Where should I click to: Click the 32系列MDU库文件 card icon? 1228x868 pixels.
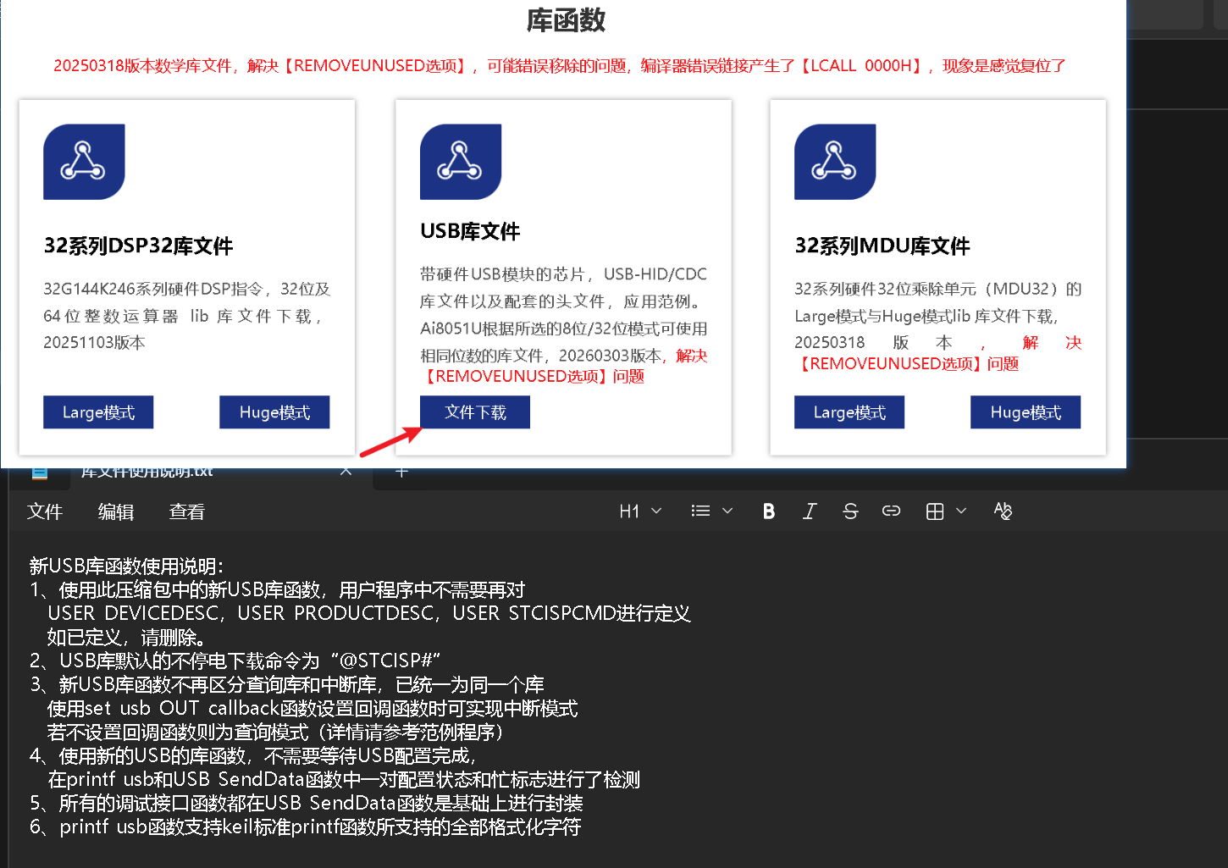835,162
